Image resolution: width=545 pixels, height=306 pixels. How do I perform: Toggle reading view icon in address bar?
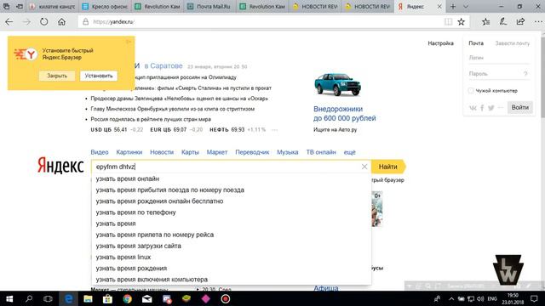(x=449, y=22)
